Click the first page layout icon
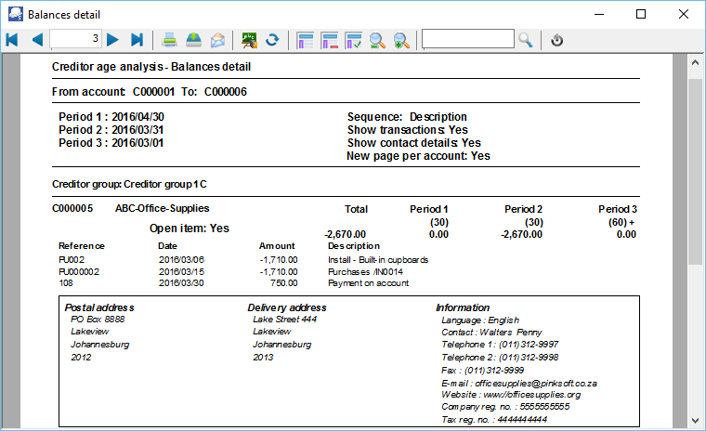 (x=306, y=40)
